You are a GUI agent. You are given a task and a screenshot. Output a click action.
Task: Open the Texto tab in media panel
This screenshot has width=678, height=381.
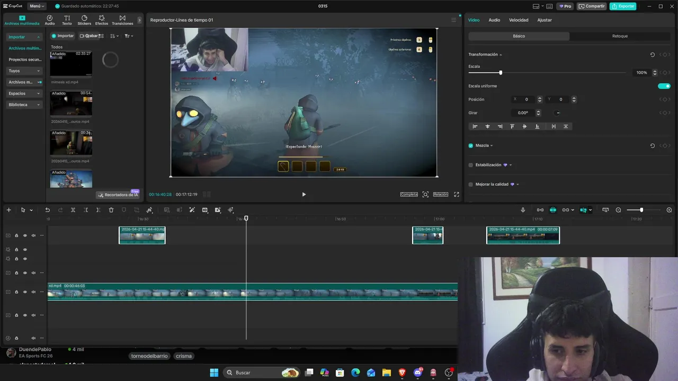click(x=67, y=20)
